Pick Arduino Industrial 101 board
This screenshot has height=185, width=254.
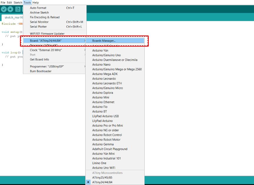115,158
